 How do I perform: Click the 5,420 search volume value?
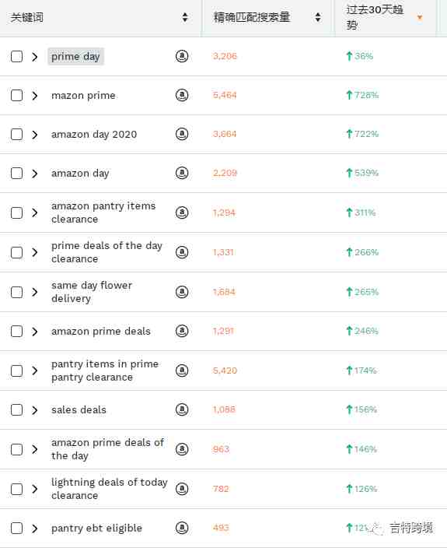tap(225, 371)
